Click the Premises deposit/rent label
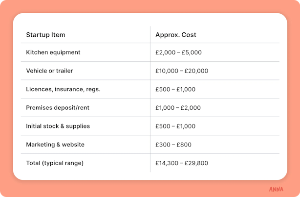The image size is (300, 197). click(x=58, y=108)
